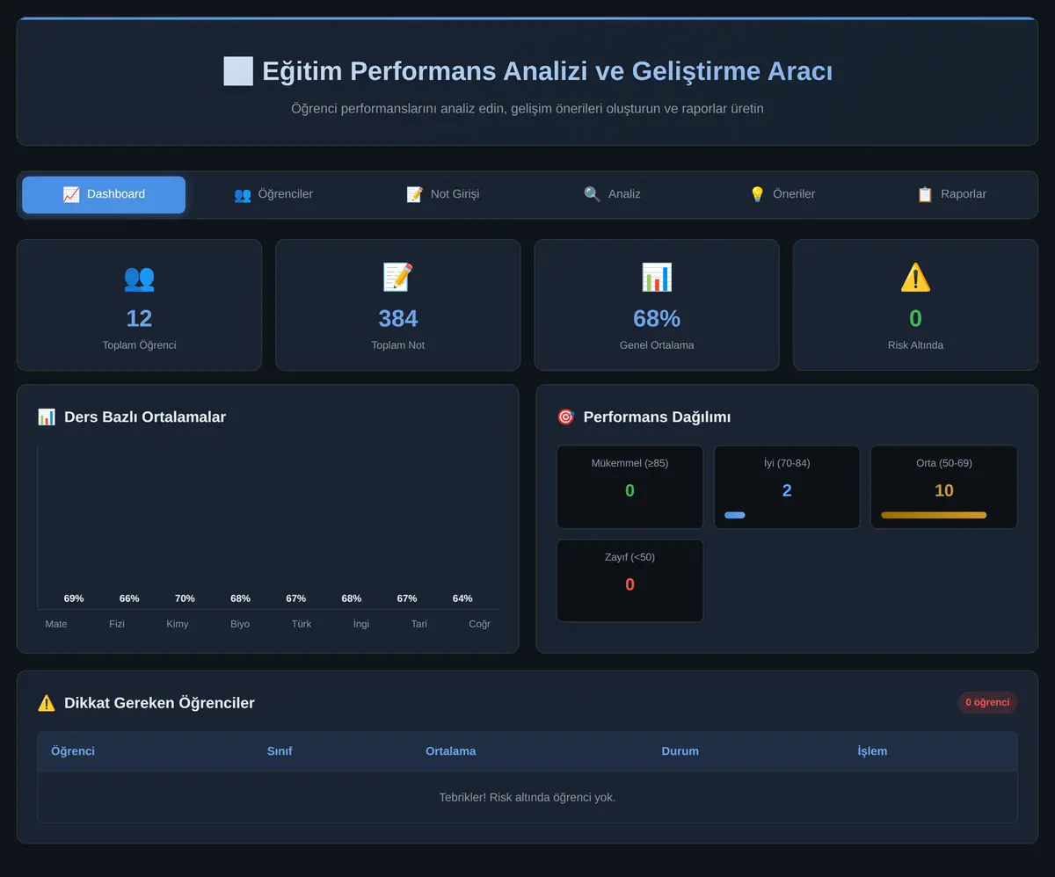Click the subtitle beginning 'Öğrenci performanslarını analiz edin'
Screen dimensions: 1055x877
point(527,109)
